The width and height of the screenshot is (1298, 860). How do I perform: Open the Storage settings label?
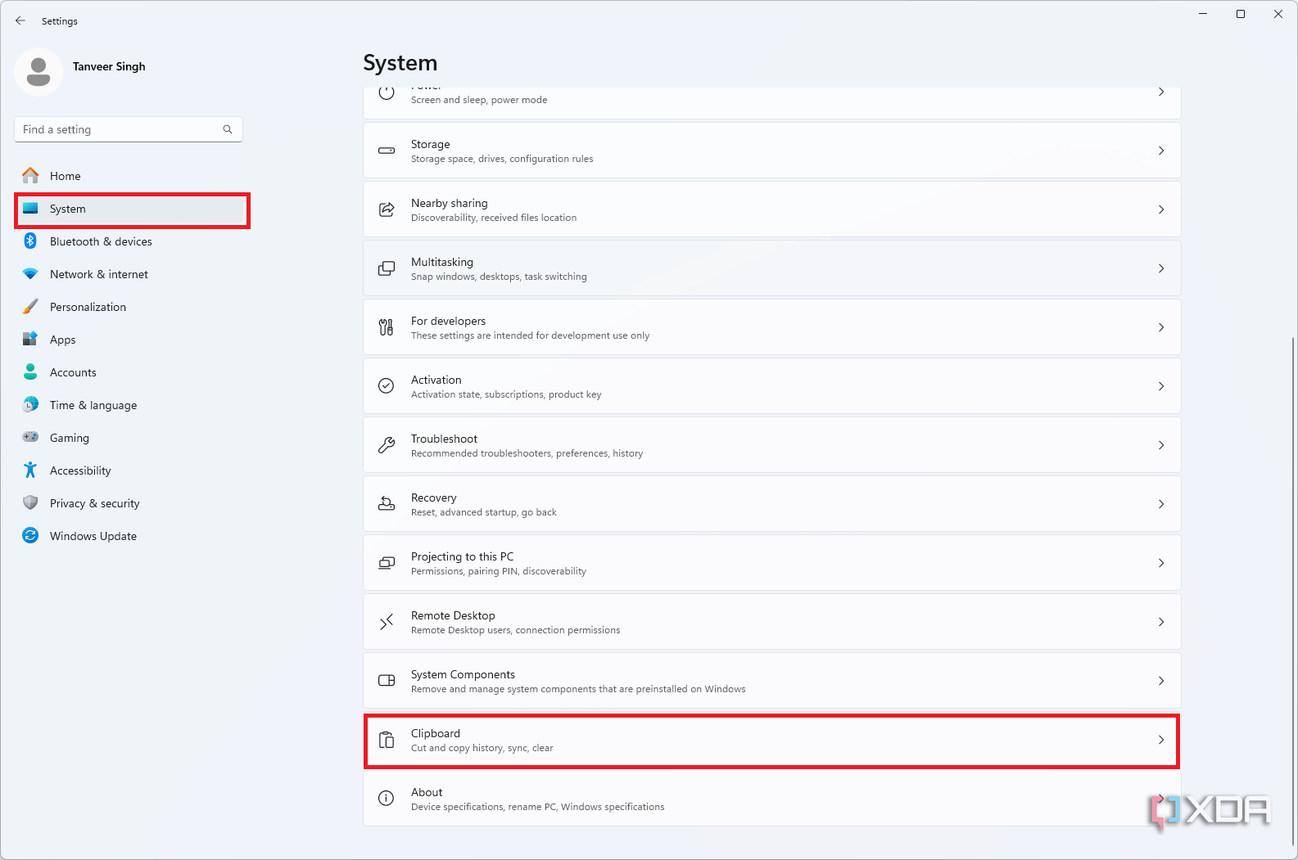(x=430, y=144)
